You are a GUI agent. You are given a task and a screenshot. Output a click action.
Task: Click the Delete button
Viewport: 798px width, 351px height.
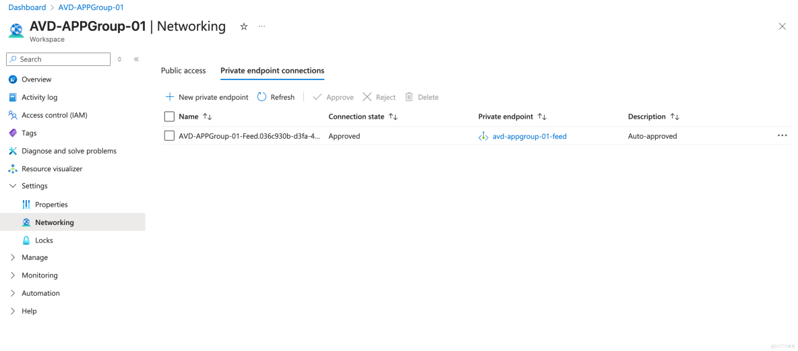pyautogui.click(x=422, y=97)
